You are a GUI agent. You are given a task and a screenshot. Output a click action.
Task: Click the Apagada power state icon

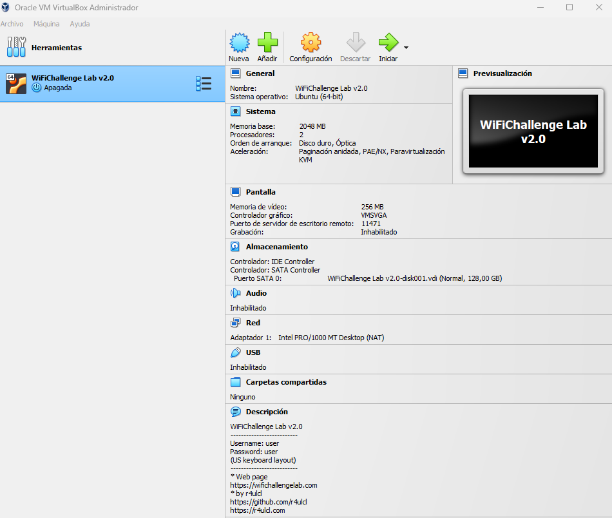[x=36, y=88]
